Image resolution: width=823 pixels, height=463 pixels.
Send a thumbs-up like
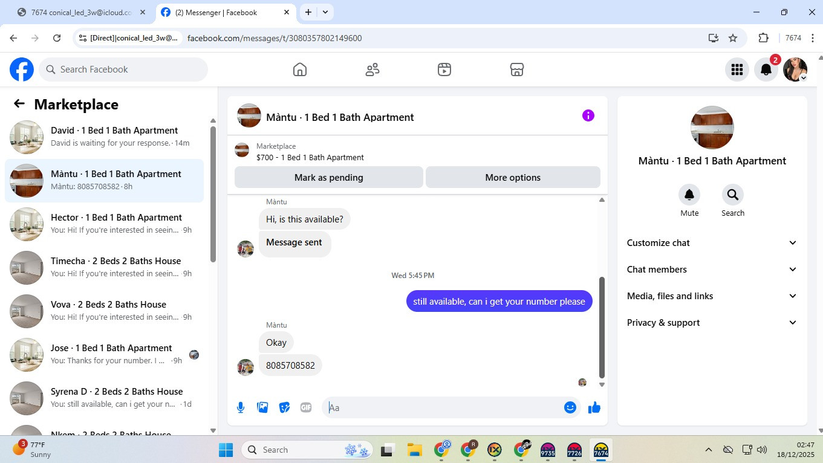594,407
